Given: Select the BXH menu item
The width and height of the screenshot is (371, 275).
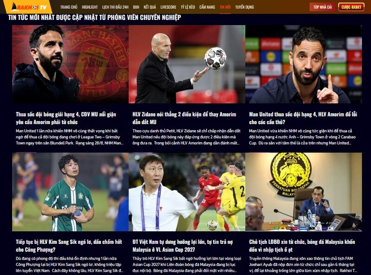Looking at the screenshot, I should pyautogui.click(x=136, y=7).
